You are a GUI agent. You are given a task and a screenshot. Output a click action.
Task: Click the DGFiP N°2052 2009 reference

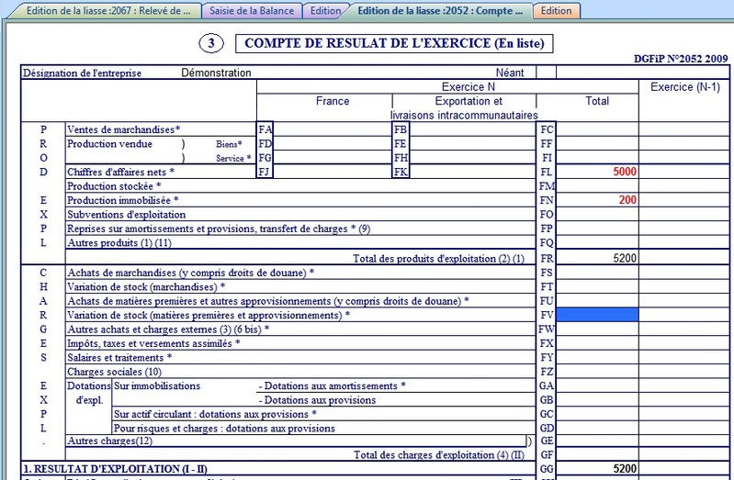[681, 59]
